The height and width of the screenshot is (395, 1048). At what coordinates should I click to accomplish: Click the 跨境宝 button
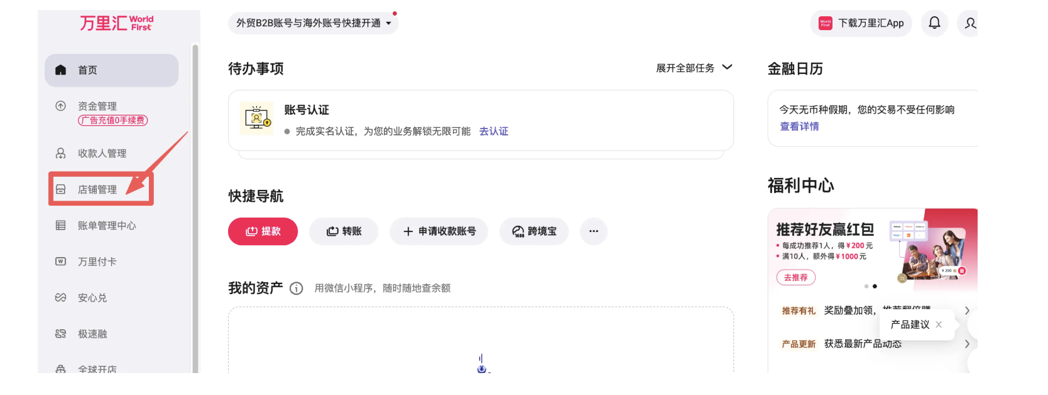pyautogui.click(x=534, y=231)
